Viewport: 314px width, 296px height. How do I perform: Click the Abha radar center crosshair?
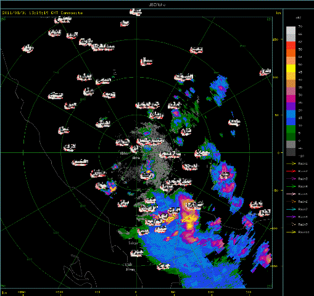pyautogui.click(x=136, y=152)
